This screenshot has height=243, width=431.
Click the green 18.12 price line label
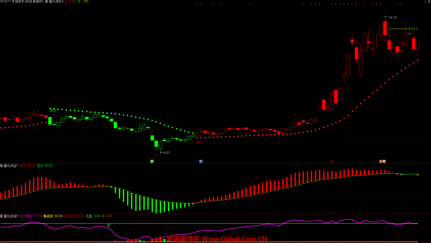[x=413, y=29]
